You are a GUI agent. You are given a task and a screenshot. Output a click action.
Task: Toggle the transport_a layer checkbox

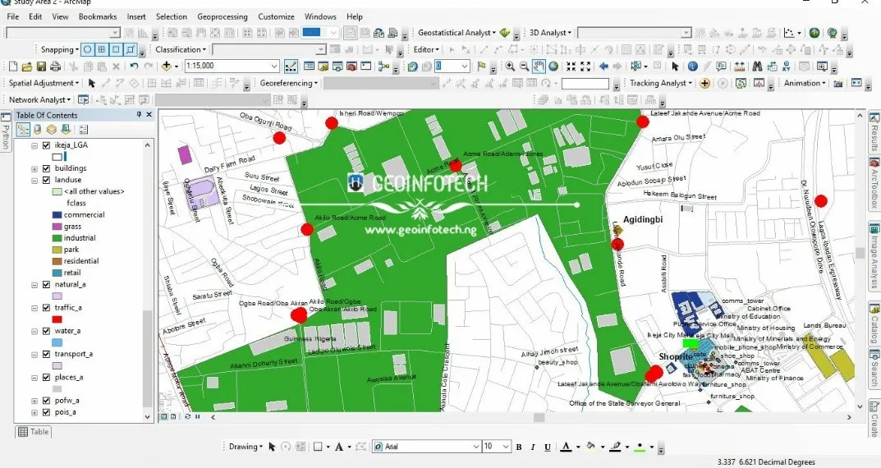47,354
